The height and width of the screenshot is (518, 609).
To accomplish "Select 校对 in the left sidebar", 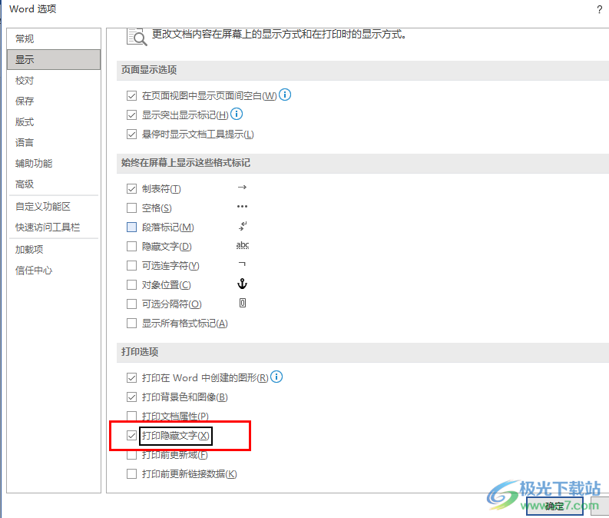I will coord(25,81).
